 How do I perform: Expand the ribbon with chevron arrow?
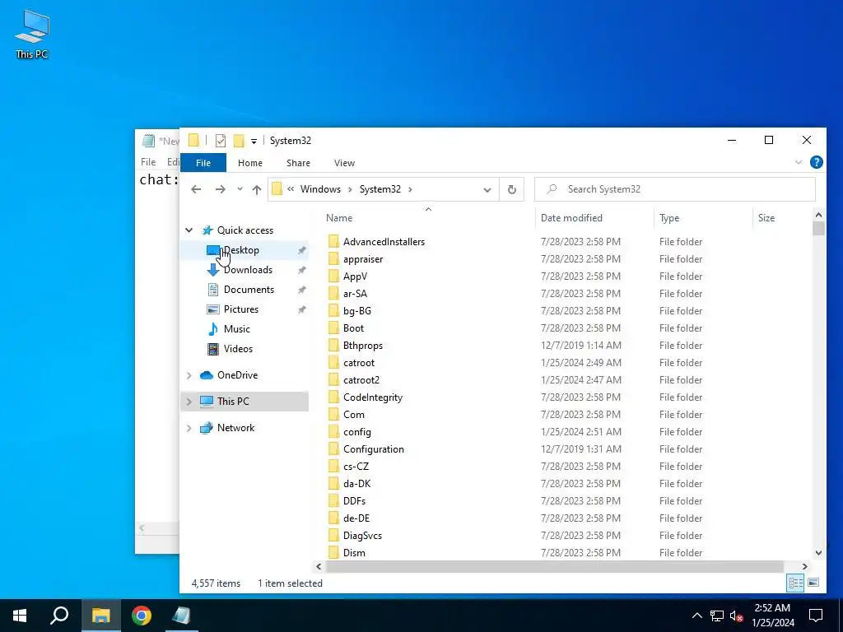tap(799, 162)
